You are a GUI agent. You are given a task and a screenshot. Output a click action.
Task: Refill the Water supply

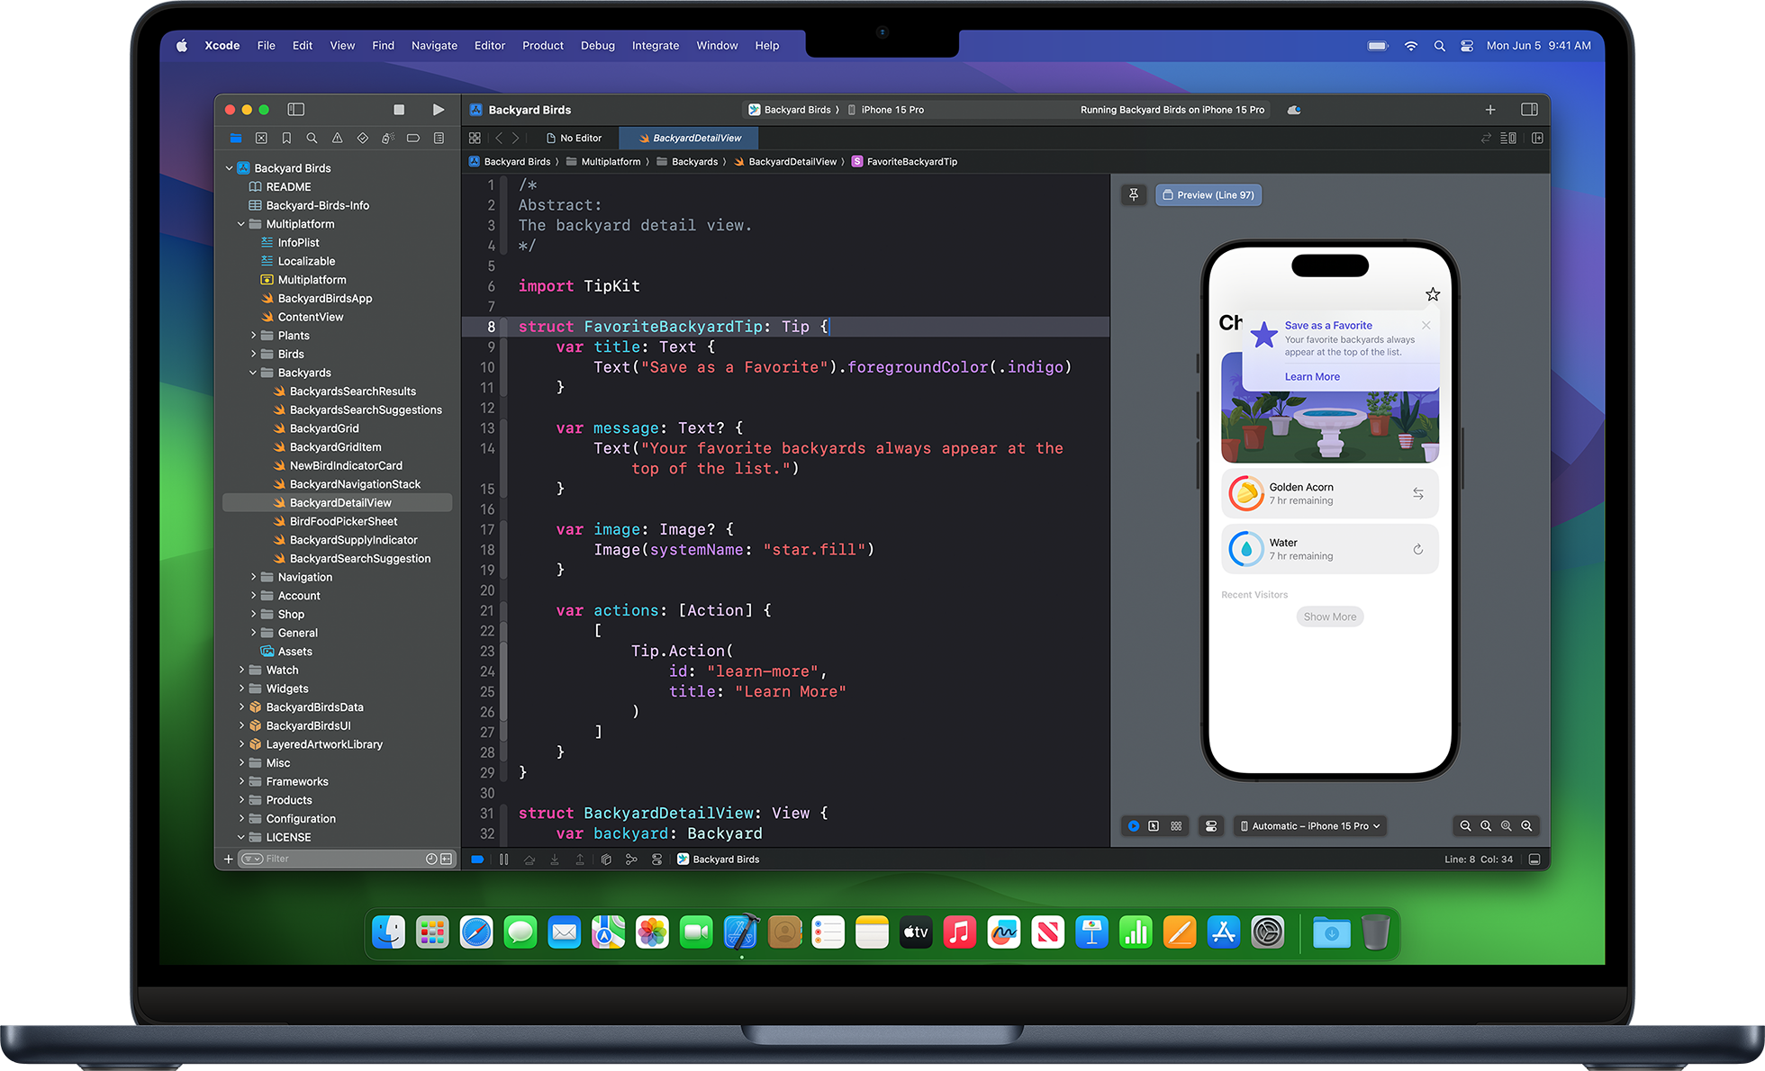click(1418, 549)
